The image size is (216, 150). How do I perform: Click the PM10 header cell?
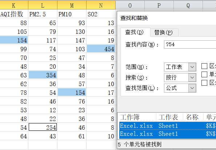[x=72, y=14]
